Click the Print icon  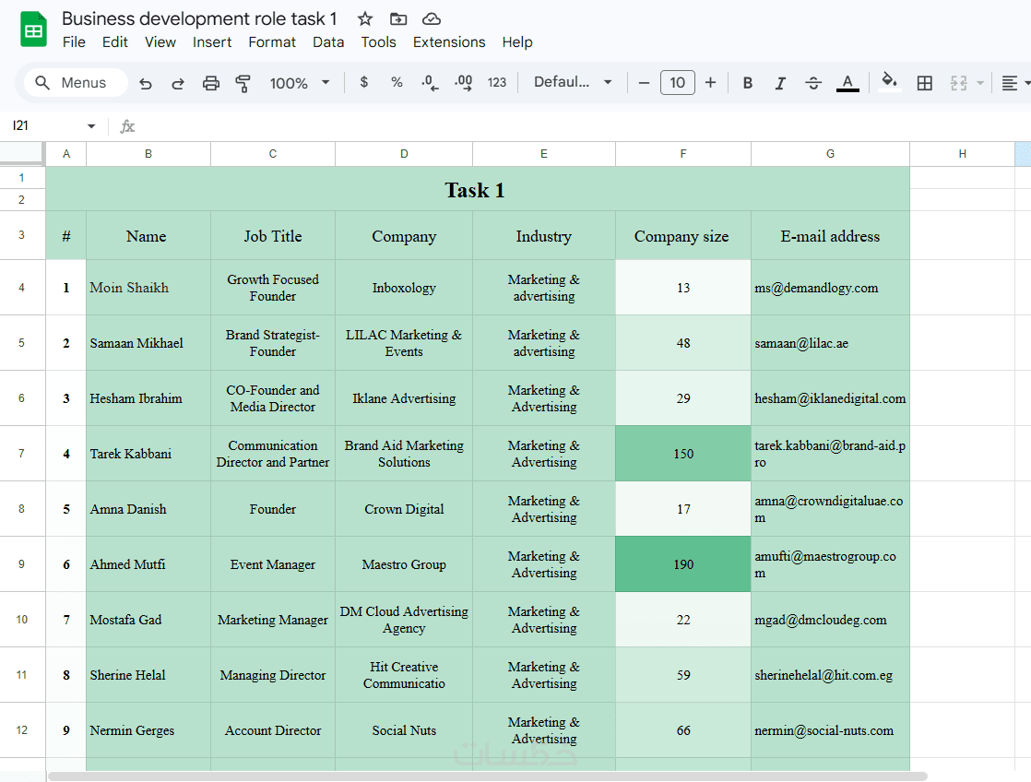pyautogui.click(x=210, y=83)
